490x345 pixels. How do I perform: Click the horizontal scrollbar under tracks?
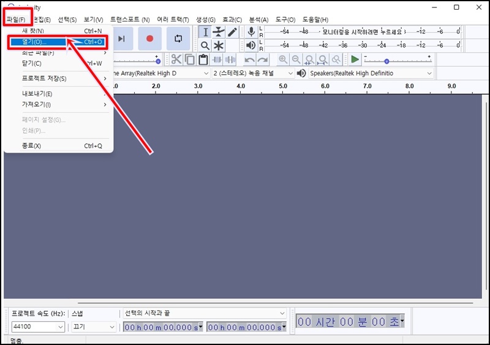[275, 303]
